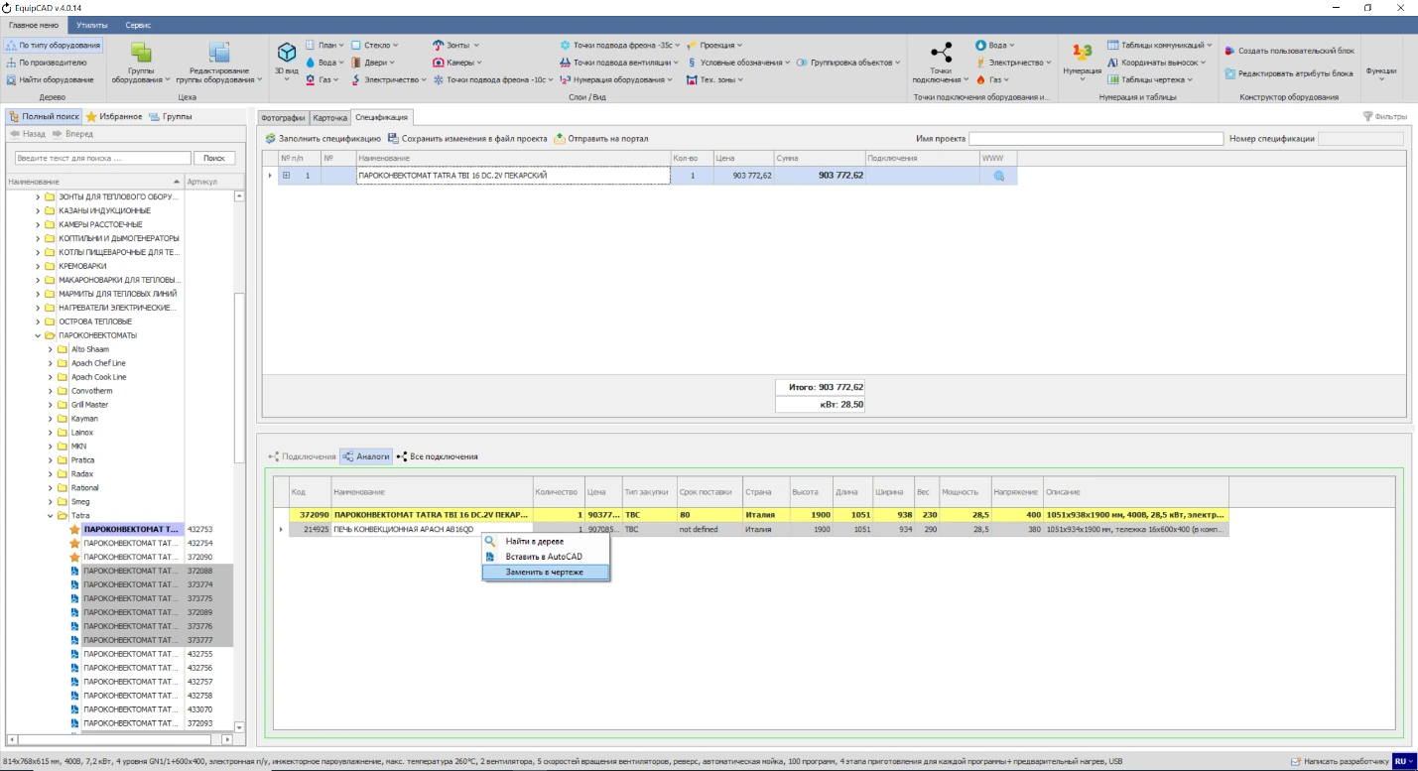Image resolution: width=1418 pixels, height=771 pixels.
Task: Click Написать разработчику in the status bar
Action: [1339, 761]
